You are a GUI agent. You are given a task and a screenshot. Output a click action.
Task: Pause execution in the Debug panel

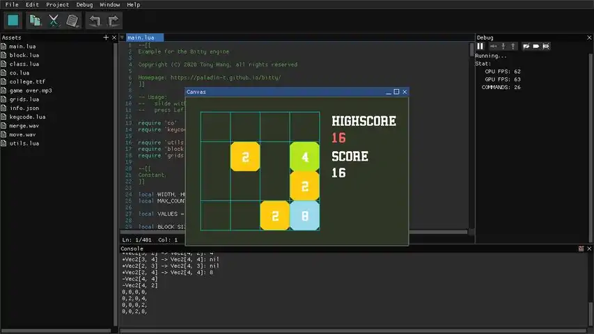480,46
